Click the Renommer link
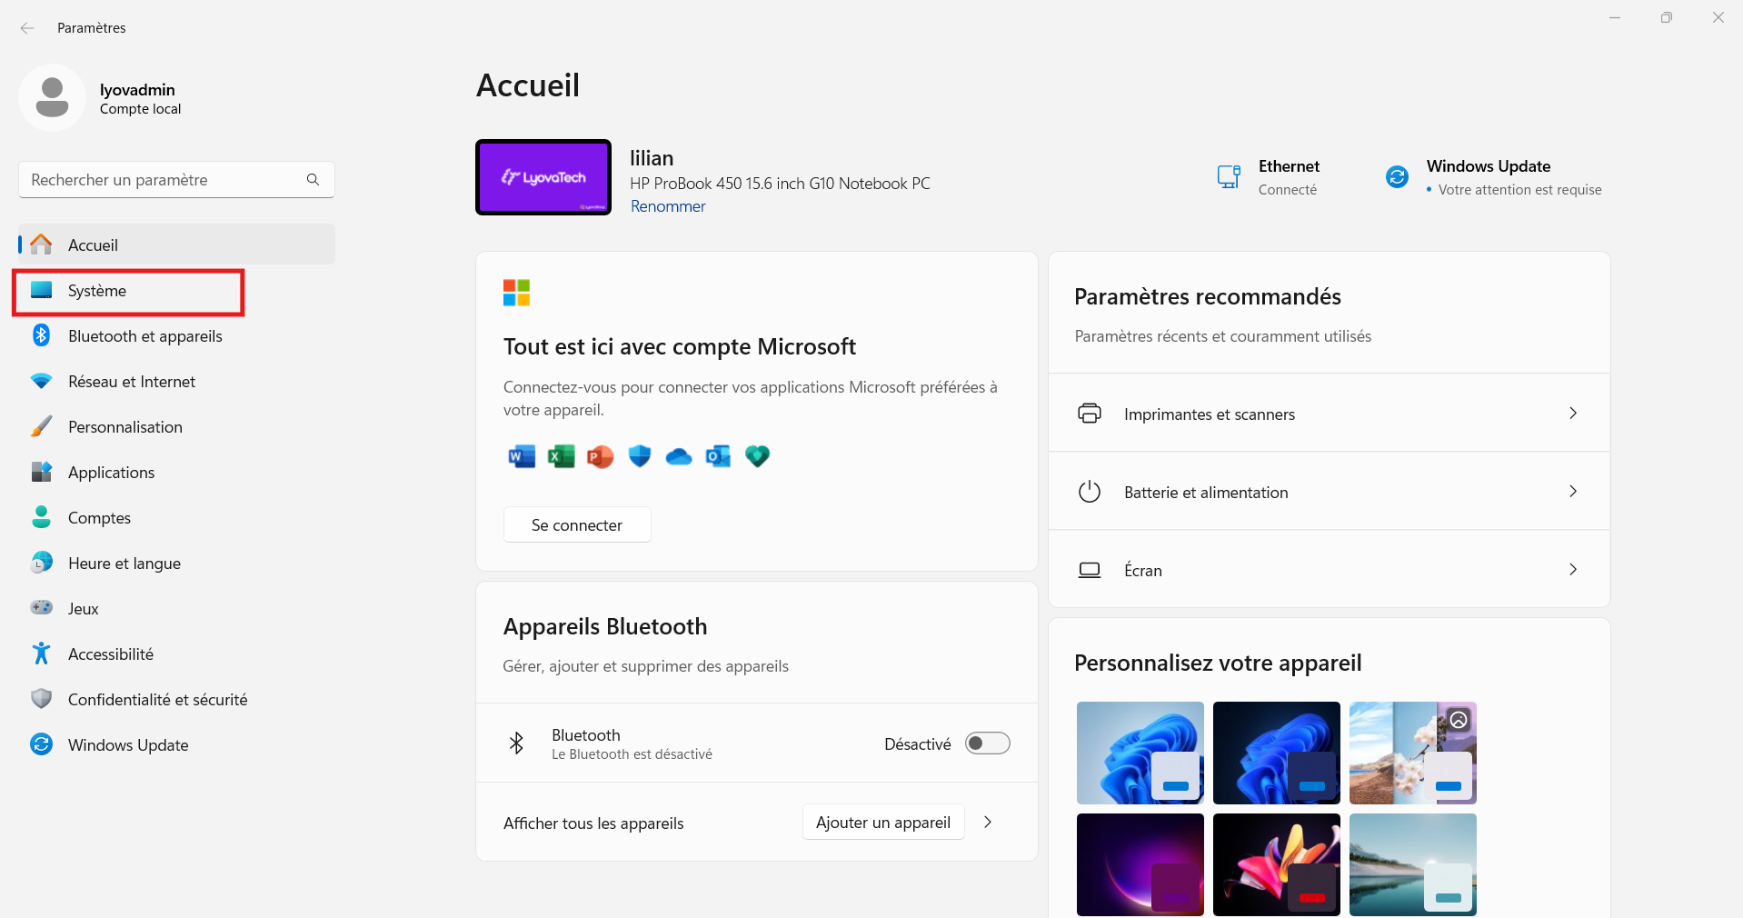 click(668, 206)
